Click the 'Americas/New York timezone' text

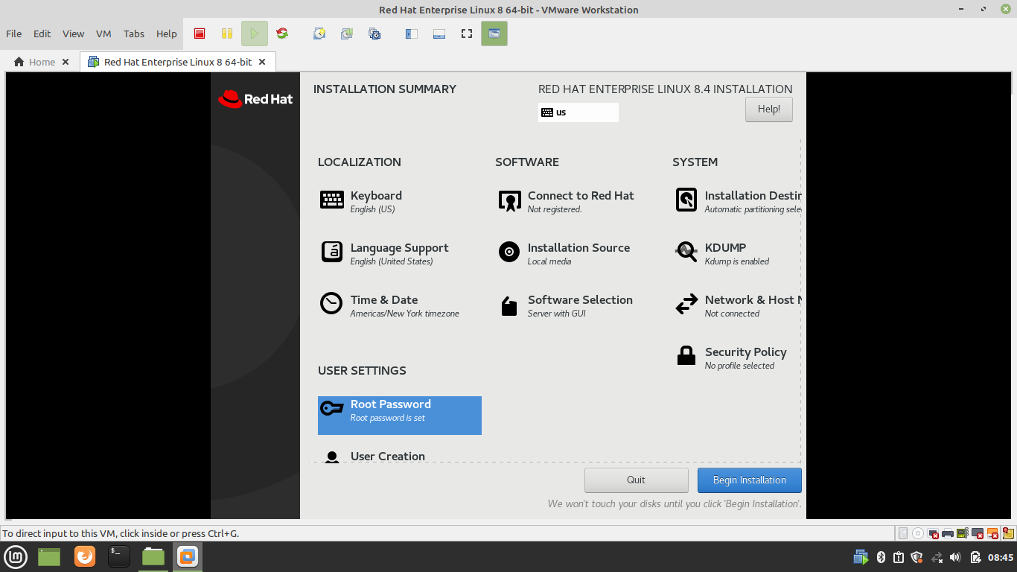(405, 314)
